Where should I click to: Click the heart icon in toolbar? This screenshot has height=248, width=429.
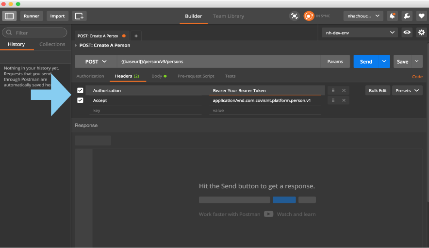click(421, 16)
